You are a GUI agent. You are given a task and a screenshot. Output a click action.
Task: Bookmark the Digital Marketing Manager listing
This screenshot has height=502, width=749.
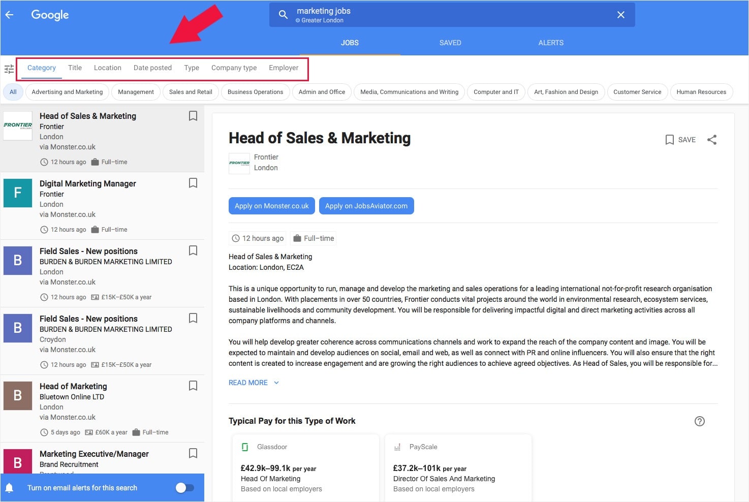click(x=193, y=183)
